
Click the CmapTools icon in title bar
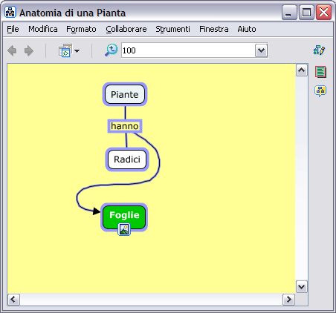(10, 12)
